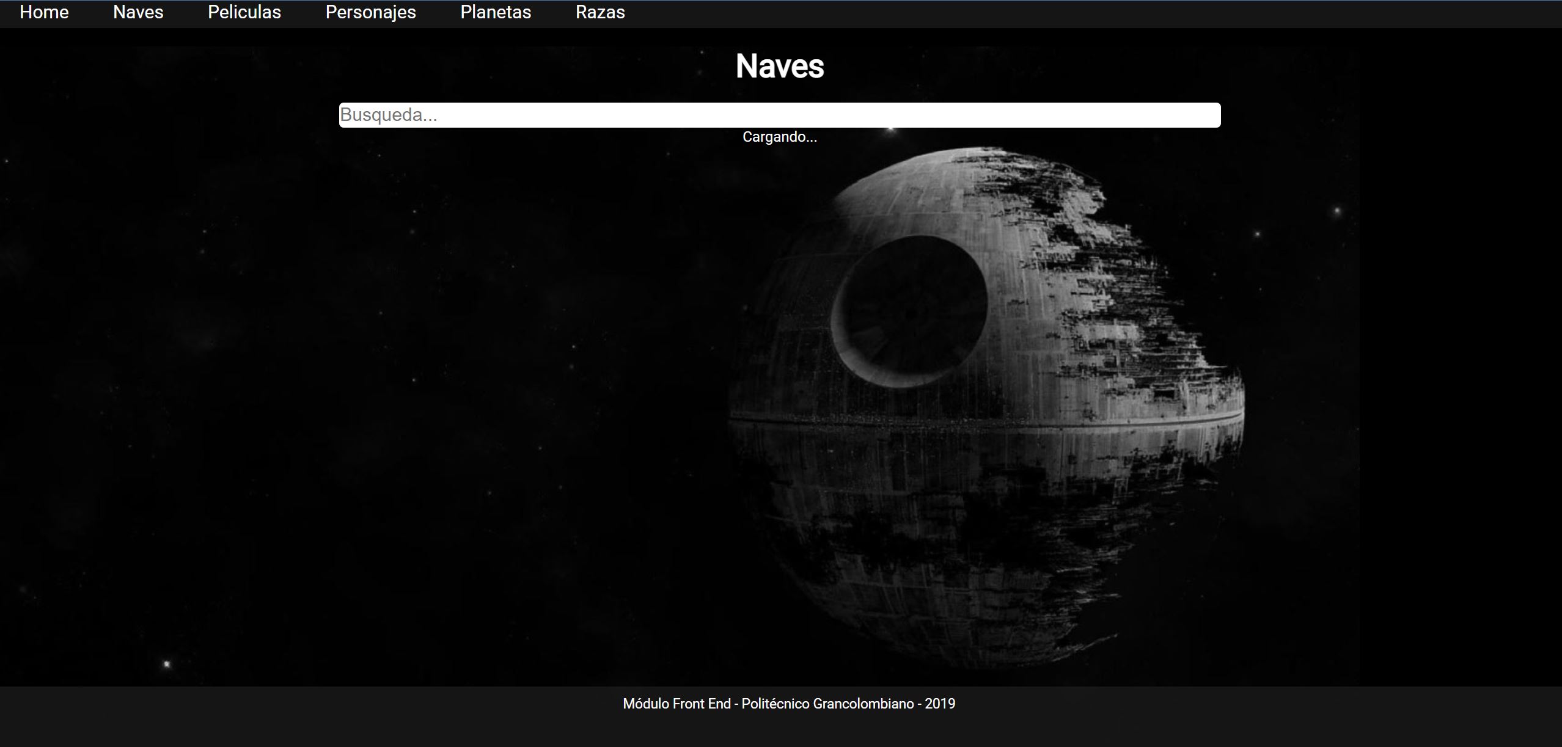Navigate to the Peliculas section
Viewport: 1562px width, 747px height.
point(244,12)
